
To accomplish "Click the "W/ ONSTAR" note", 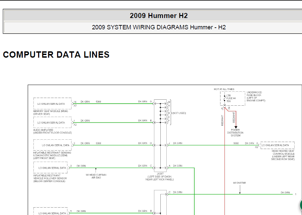I will [x=240, y=183].
